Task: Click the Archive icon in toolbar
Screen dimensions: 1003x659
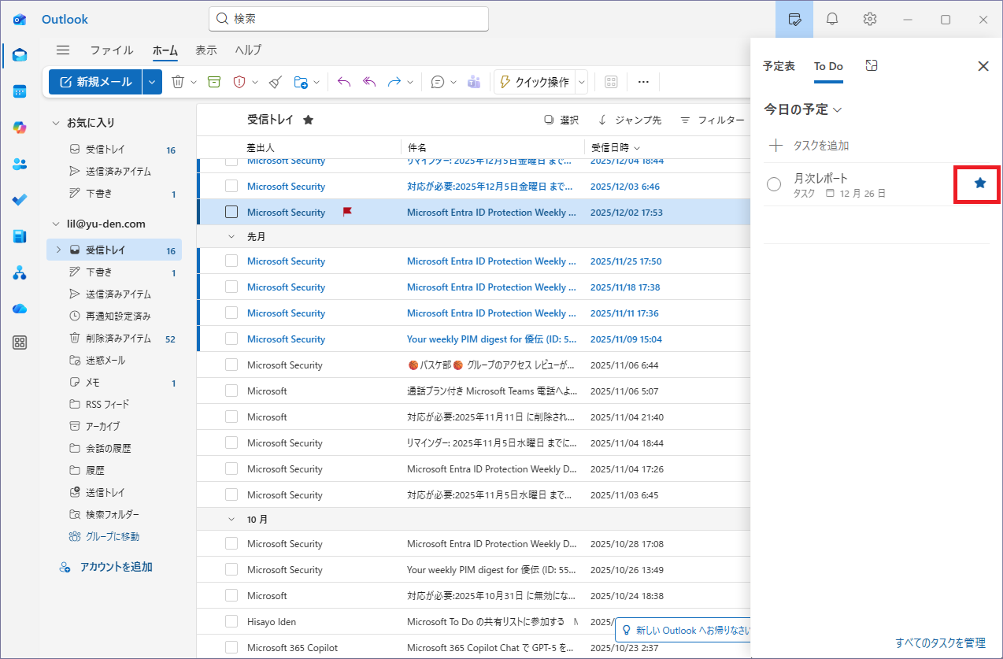Action: (x=213, y=82)
